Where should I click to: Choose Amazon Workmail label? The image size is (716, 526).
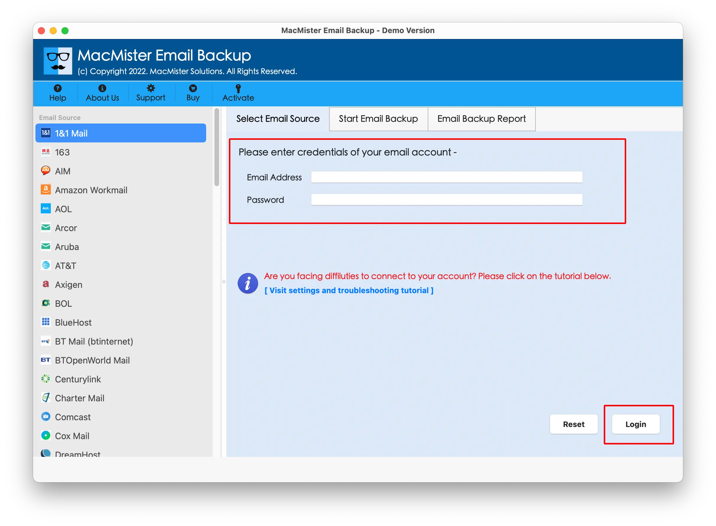[91, 190]
